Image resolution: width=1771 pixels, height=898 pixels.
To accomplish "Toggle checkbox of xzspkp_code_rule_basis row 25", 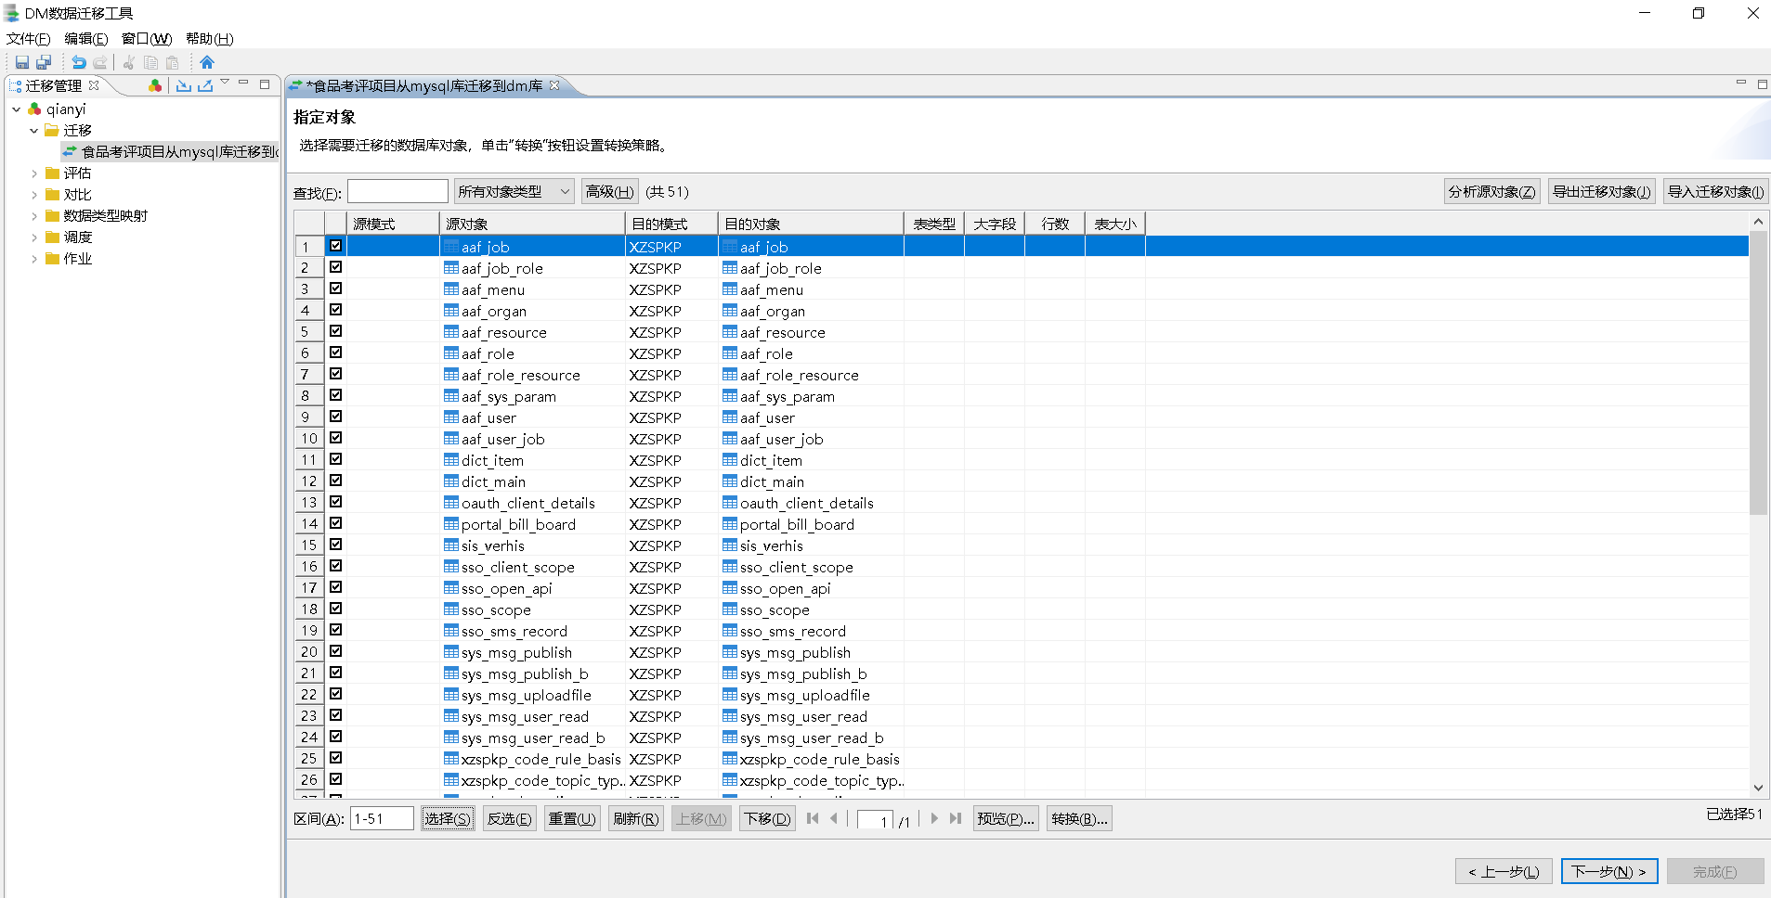I will click(x=335, y=758).
